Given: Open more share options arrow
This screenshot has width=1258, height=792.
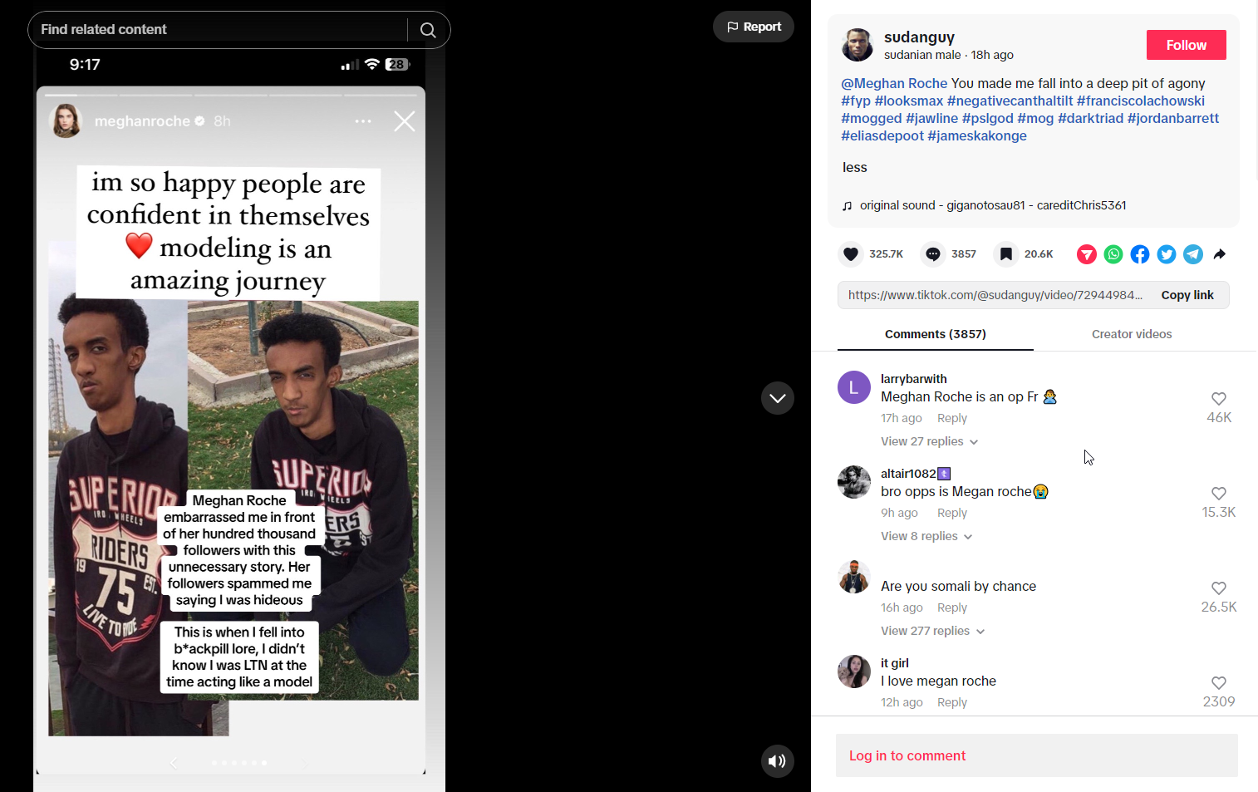Looking at the screenshot, I should 1220,254.
